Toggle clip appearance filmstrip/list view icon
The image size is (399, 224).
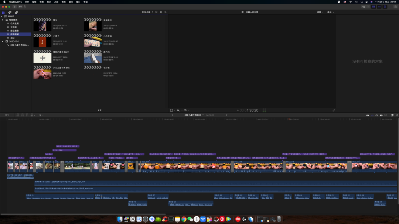point(156,12)
